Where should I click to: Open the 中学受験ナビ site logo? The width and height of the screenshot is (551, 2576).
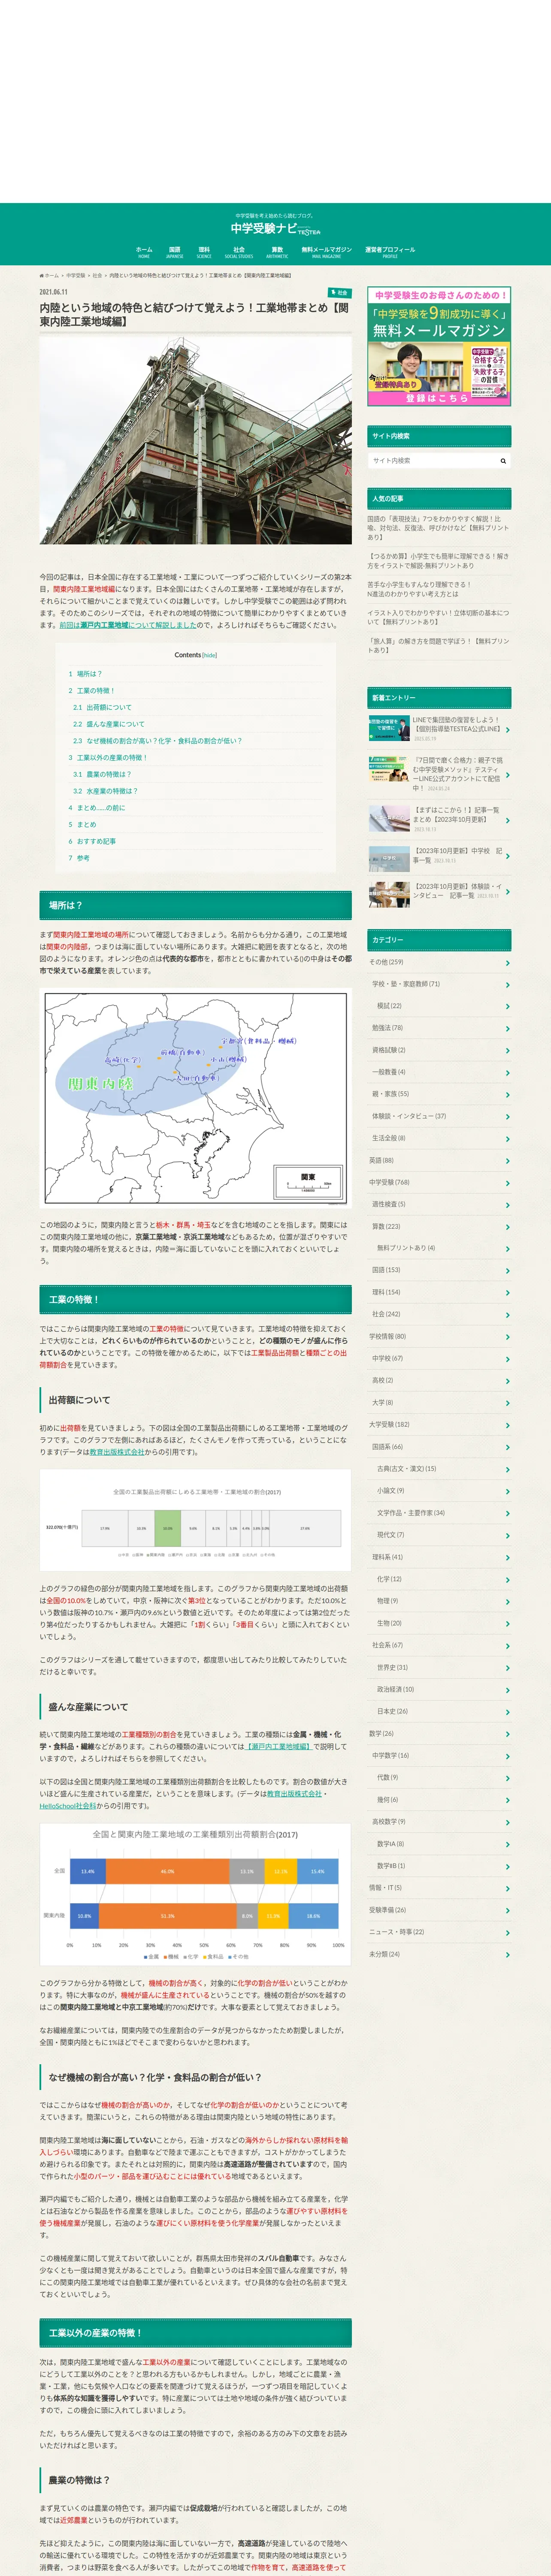coord(275,229)
